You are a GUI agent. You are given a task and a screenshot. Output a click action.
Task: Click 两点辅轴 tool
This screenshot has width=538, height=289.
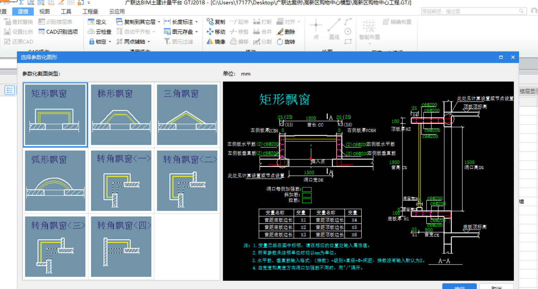[x=131, y=42]
